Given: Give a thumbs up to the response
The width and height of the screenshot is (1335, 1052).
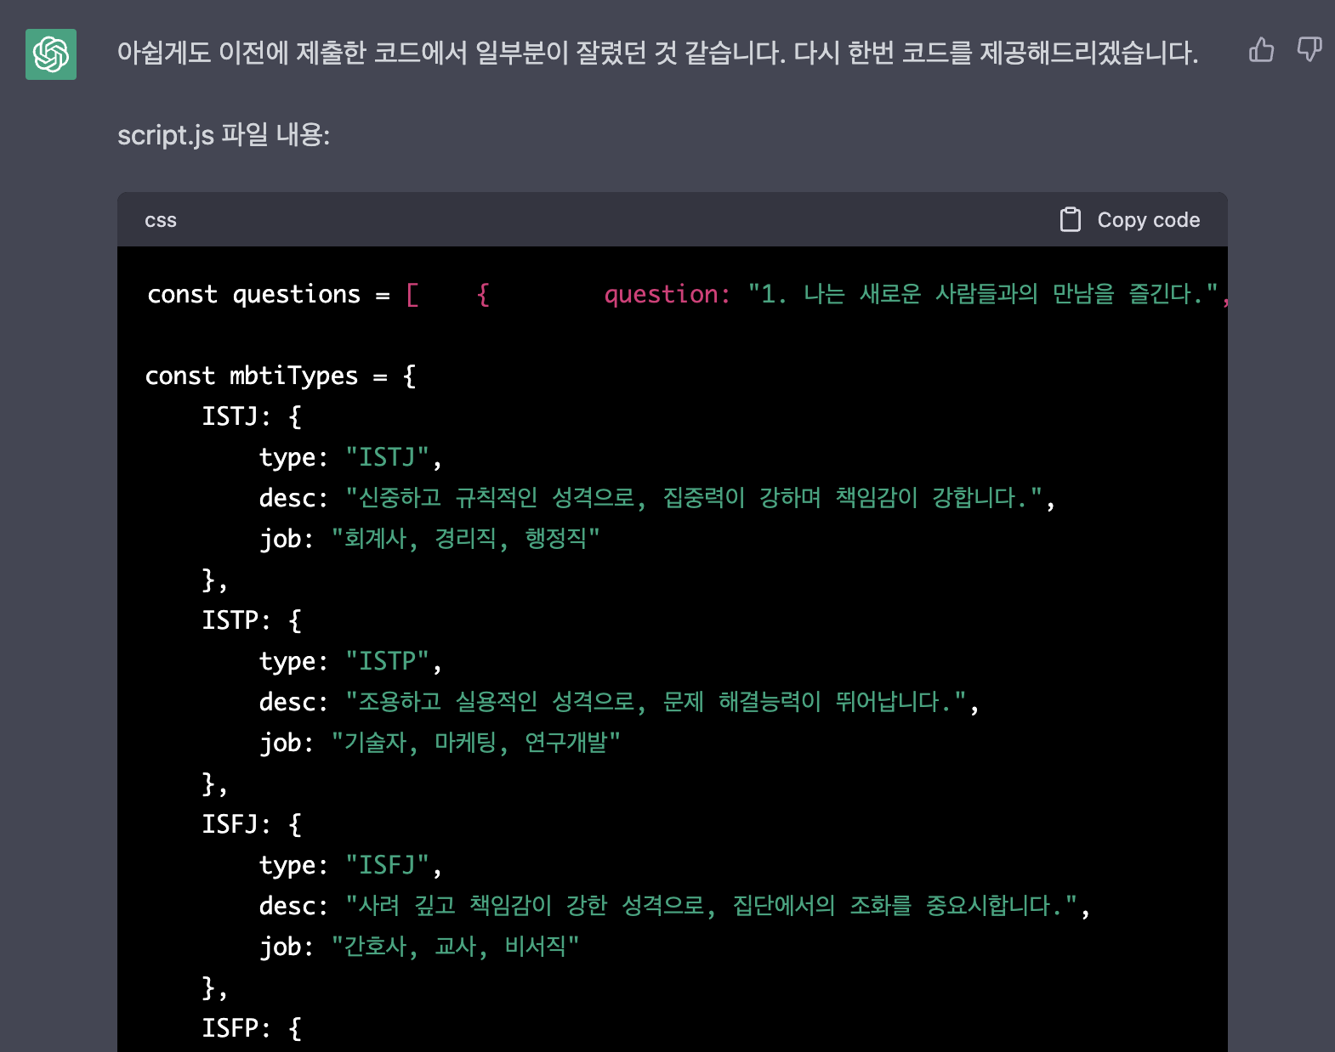Looking at the screenshot, I should tap(1261, 50).
